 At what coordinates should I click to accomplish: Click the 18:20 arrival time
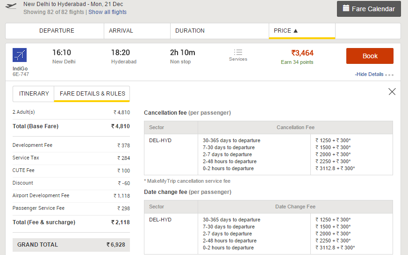[x=121, y=53]
